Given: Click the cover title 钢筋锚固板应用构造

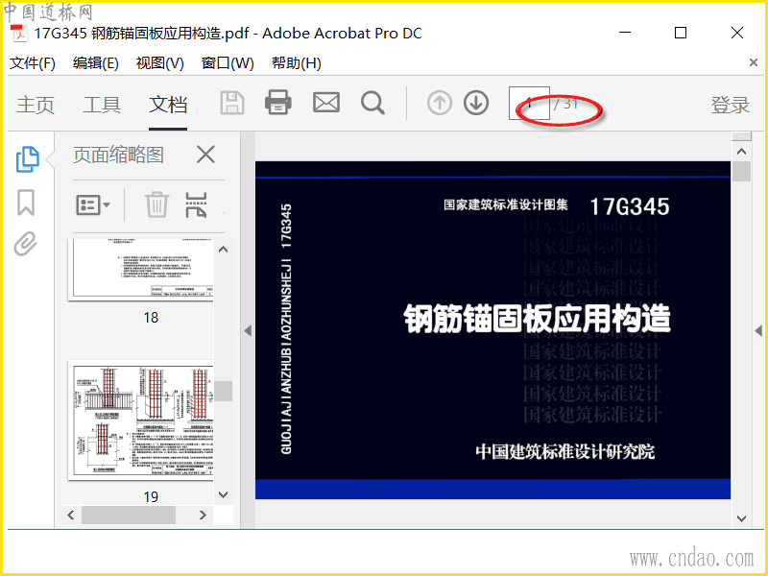Looking at the screenshot, I should click(538, 319).
